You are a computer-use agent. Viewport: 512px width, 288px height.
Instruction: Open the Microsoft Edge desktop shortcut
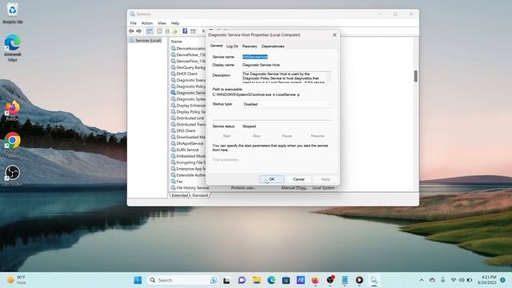(13, 48)
